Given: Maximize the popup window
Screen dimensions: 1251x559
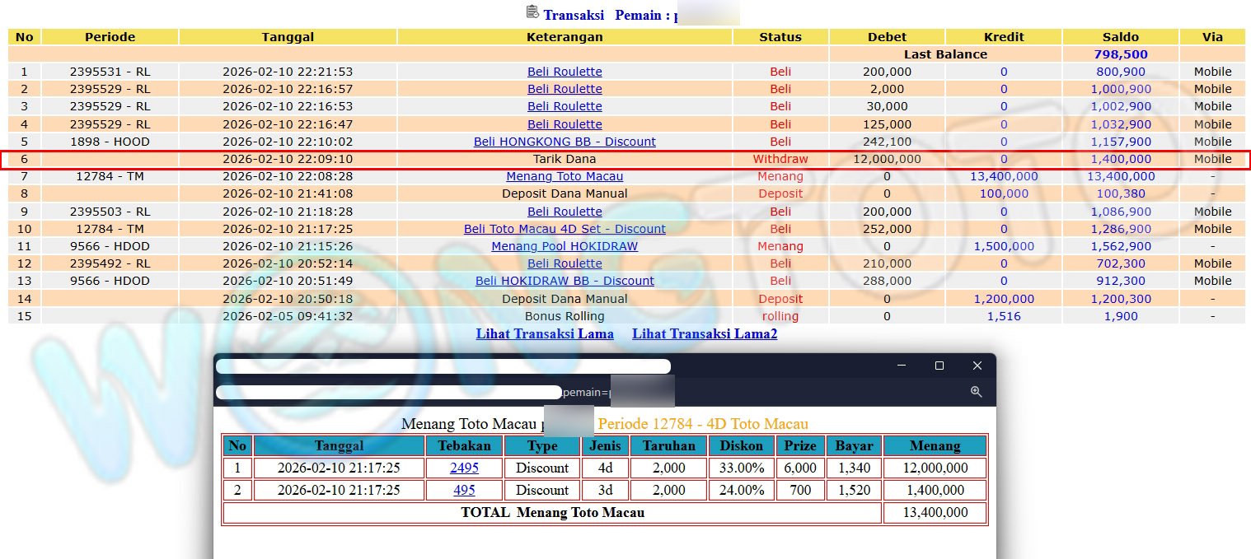Looking at the screenshot, I should tap(939, 366).
